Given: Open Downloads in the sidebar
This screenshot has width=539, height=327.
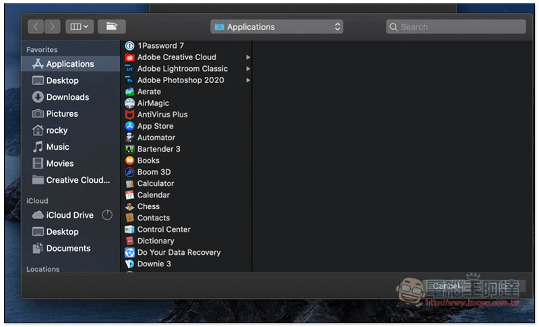Looking at the screenshot, I should pyautogui.click(x=71, y=97).
